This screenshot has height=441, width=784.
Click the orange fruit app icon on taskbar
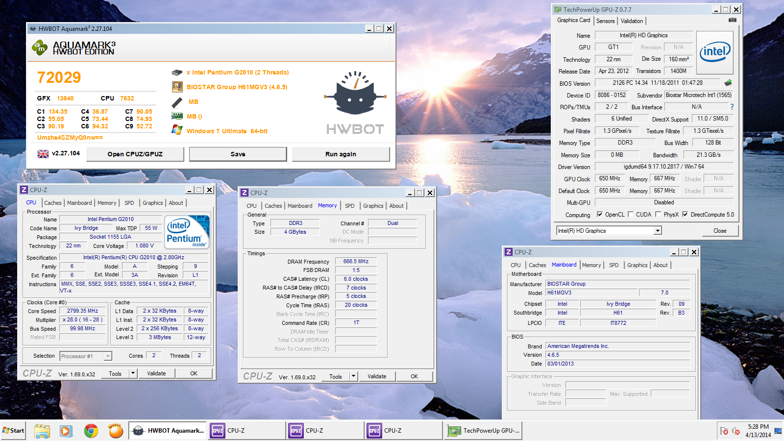click(116, 431)
